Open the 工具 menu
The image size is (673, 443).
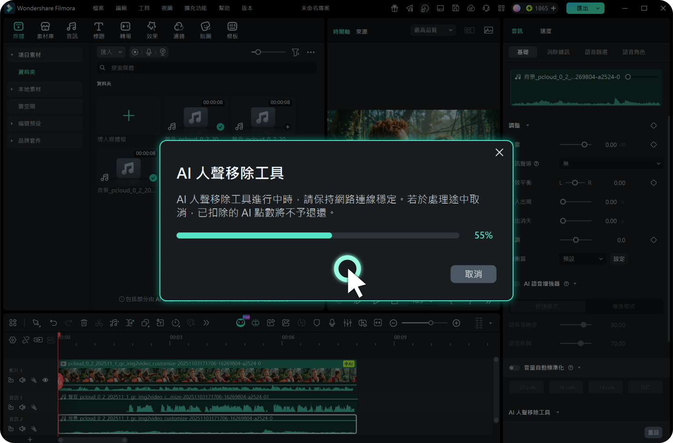(144, 8)
